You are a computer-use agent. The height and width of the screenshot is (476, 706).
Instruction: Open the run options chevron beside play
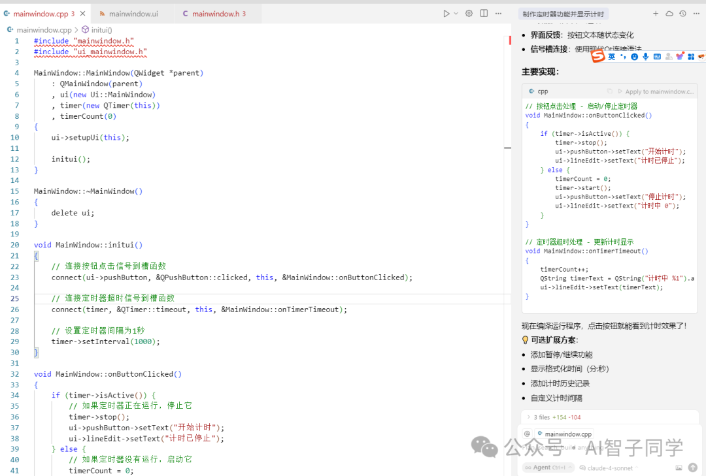point(456,14)
